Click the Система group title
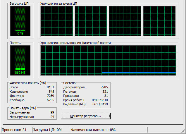This screenshot has width=186, height=134. [69, 83]
